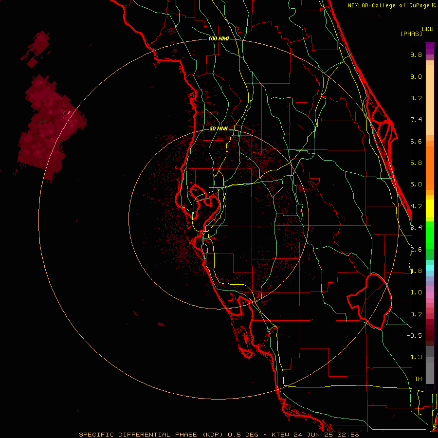438x438 pixels.
Task: Click the 24 JUN 25 02:58 timestamp
Action: 326,435
